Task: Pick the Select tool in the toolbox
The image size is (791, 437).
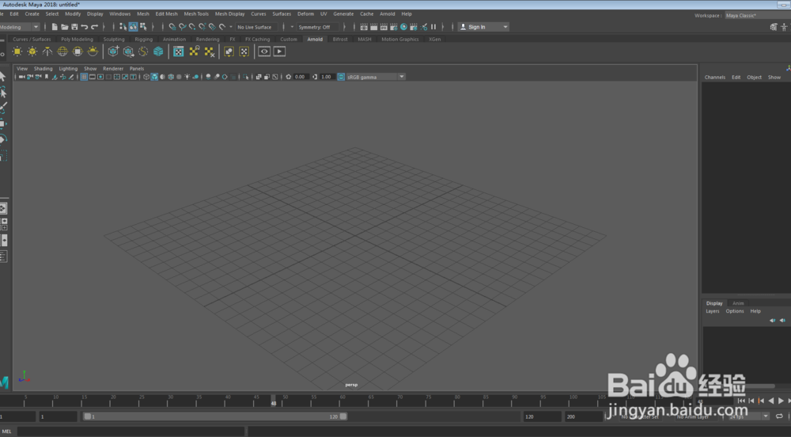Action: [3, 76]
